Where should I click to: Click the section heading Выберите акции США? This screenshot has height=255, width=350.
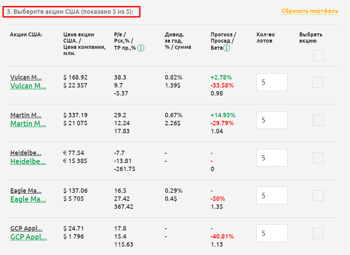click(71, 12)
